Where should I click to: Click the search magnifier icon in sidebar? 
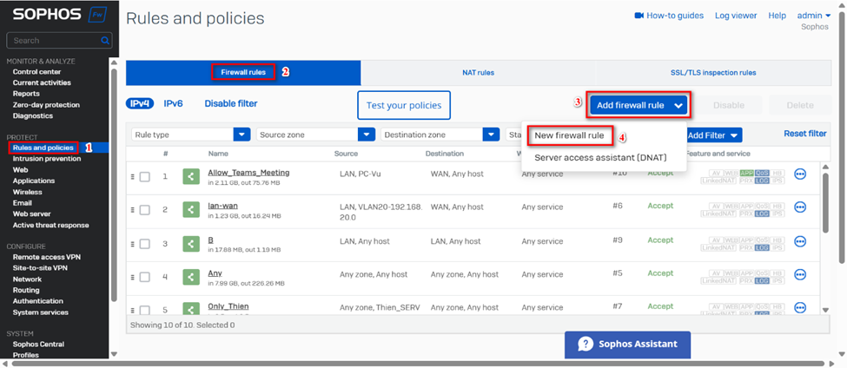pos(105,41)
